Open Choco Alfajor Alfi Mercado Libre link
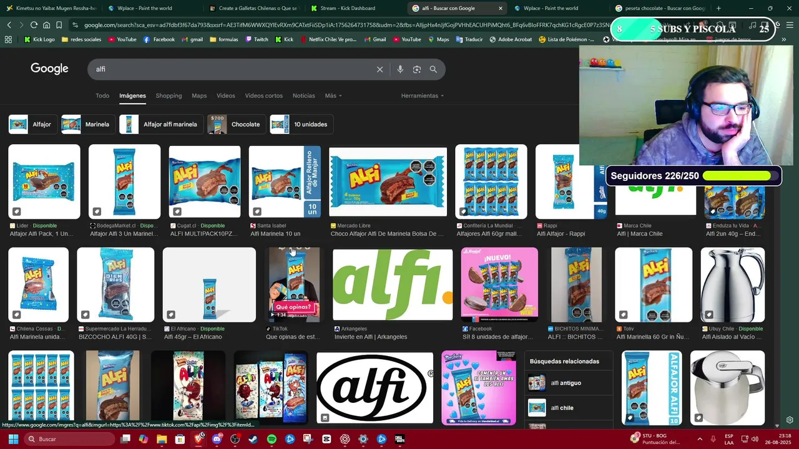This screenshot has width=799, height=449. pyautogui.click(x=387, y=234)
